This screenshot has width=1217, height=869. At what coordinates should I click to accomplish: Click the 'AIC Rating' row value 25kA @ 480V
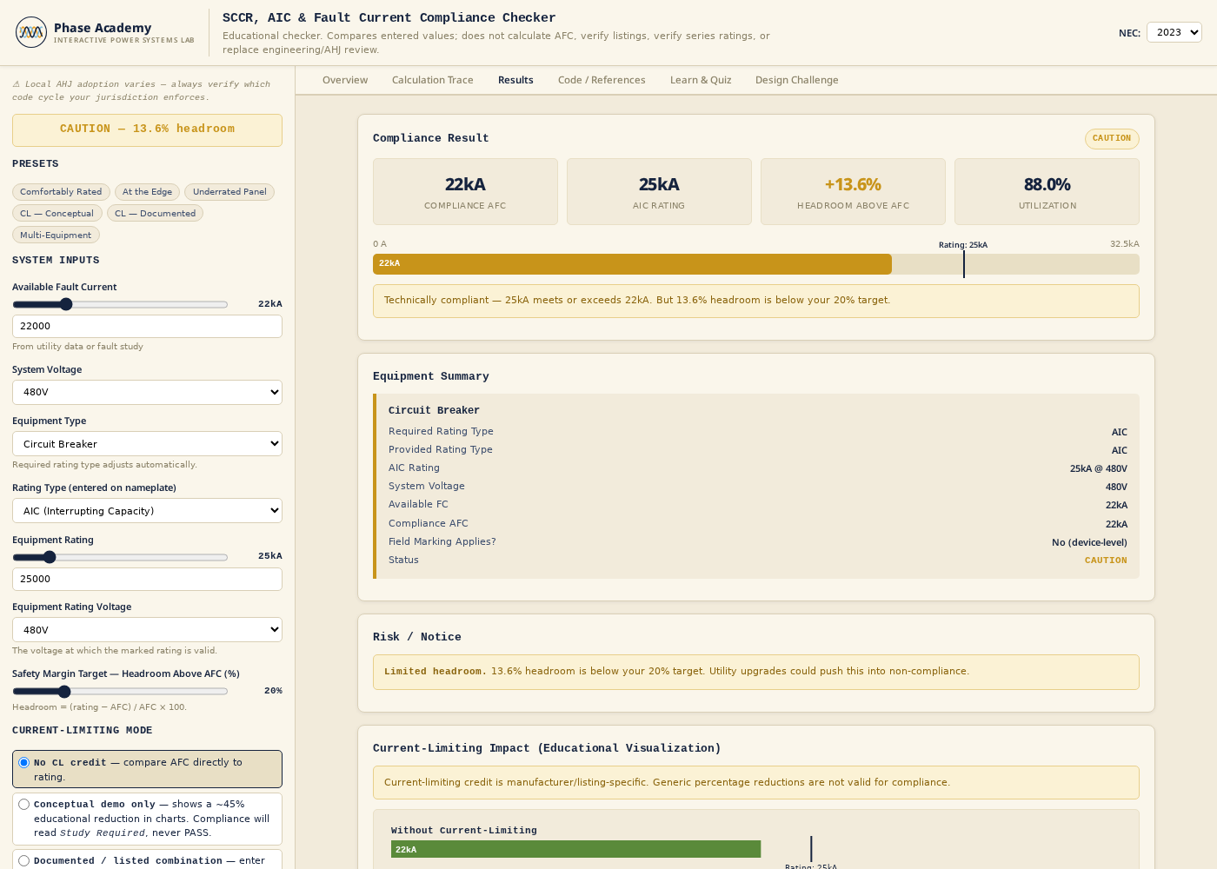point(1098,468)
